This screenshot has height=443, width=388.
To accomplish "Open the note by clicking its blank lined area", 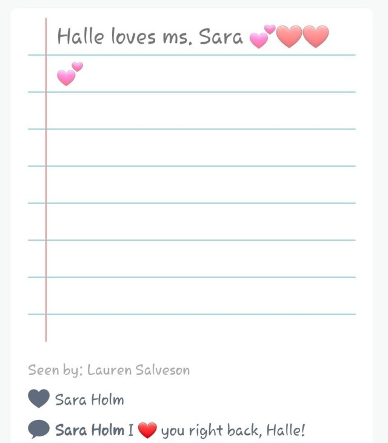I will (200, 200).
